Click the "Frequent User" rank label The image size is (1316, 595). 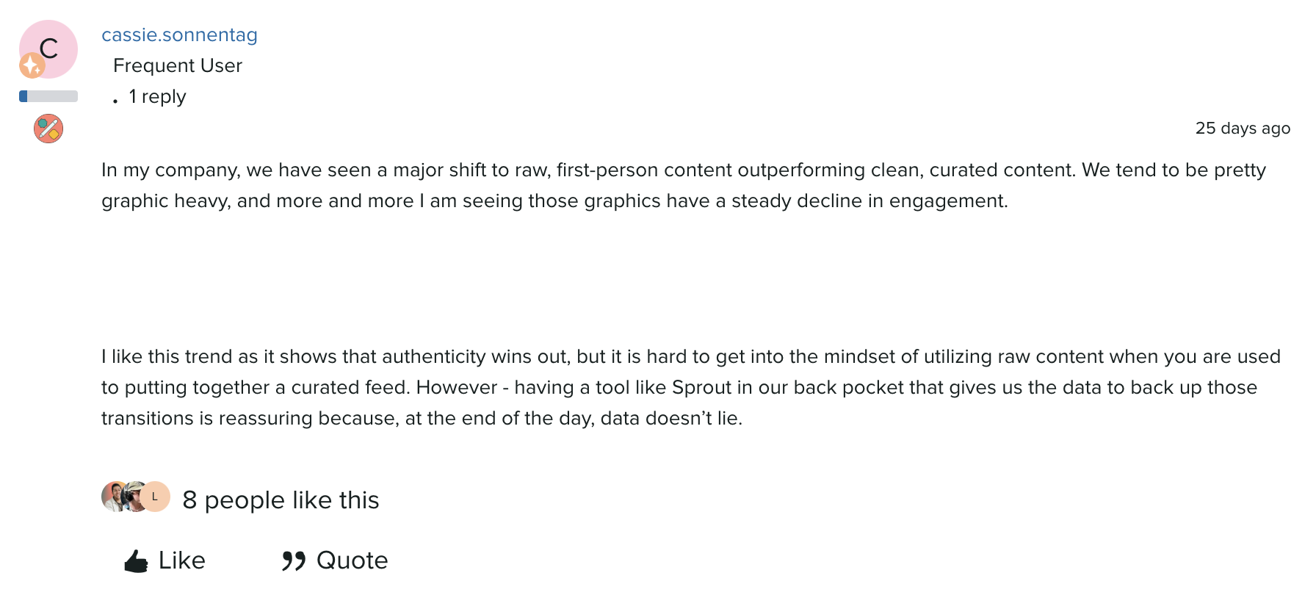coord(178,66)
